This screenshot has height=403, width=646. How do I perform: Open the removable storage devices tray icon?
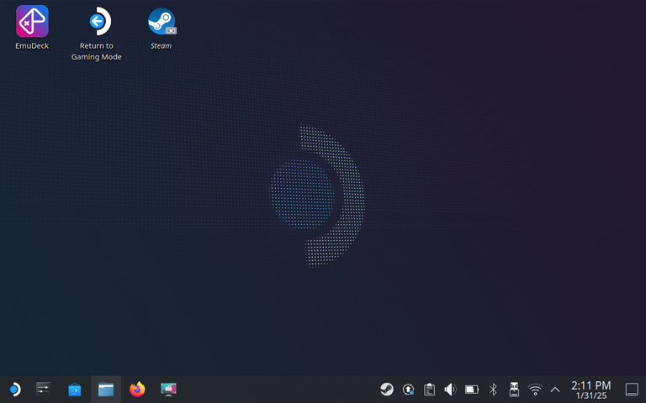[514, 390]
